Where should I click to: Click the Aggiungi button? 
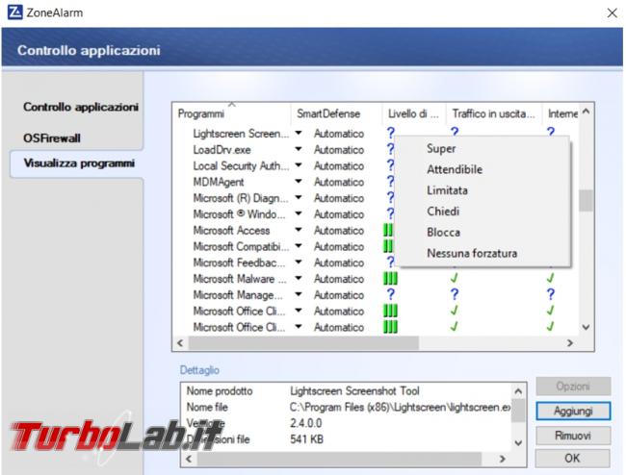tap(573, 411)
